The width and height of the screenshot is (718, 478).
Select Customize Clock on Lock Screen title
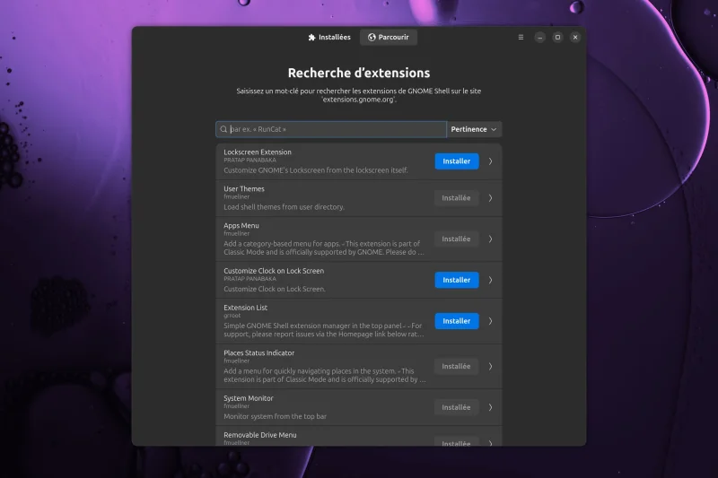[274, 271]
